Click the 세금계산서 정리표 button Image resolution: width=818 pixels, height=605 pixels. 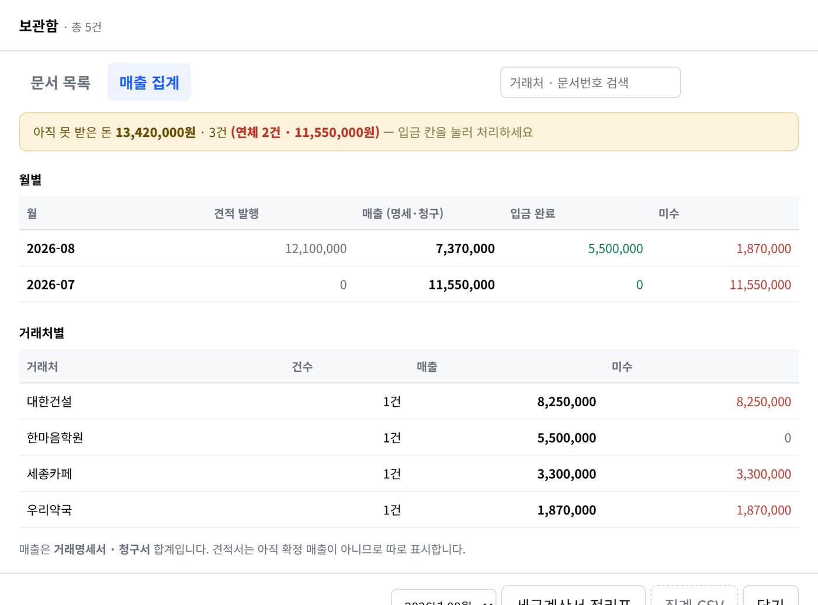[573, 596]
